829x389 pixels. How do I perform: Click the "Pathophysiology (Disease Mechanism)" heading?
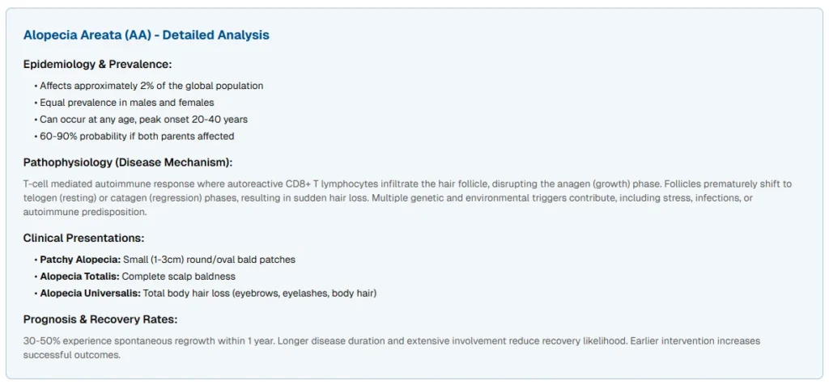point(128,163)
